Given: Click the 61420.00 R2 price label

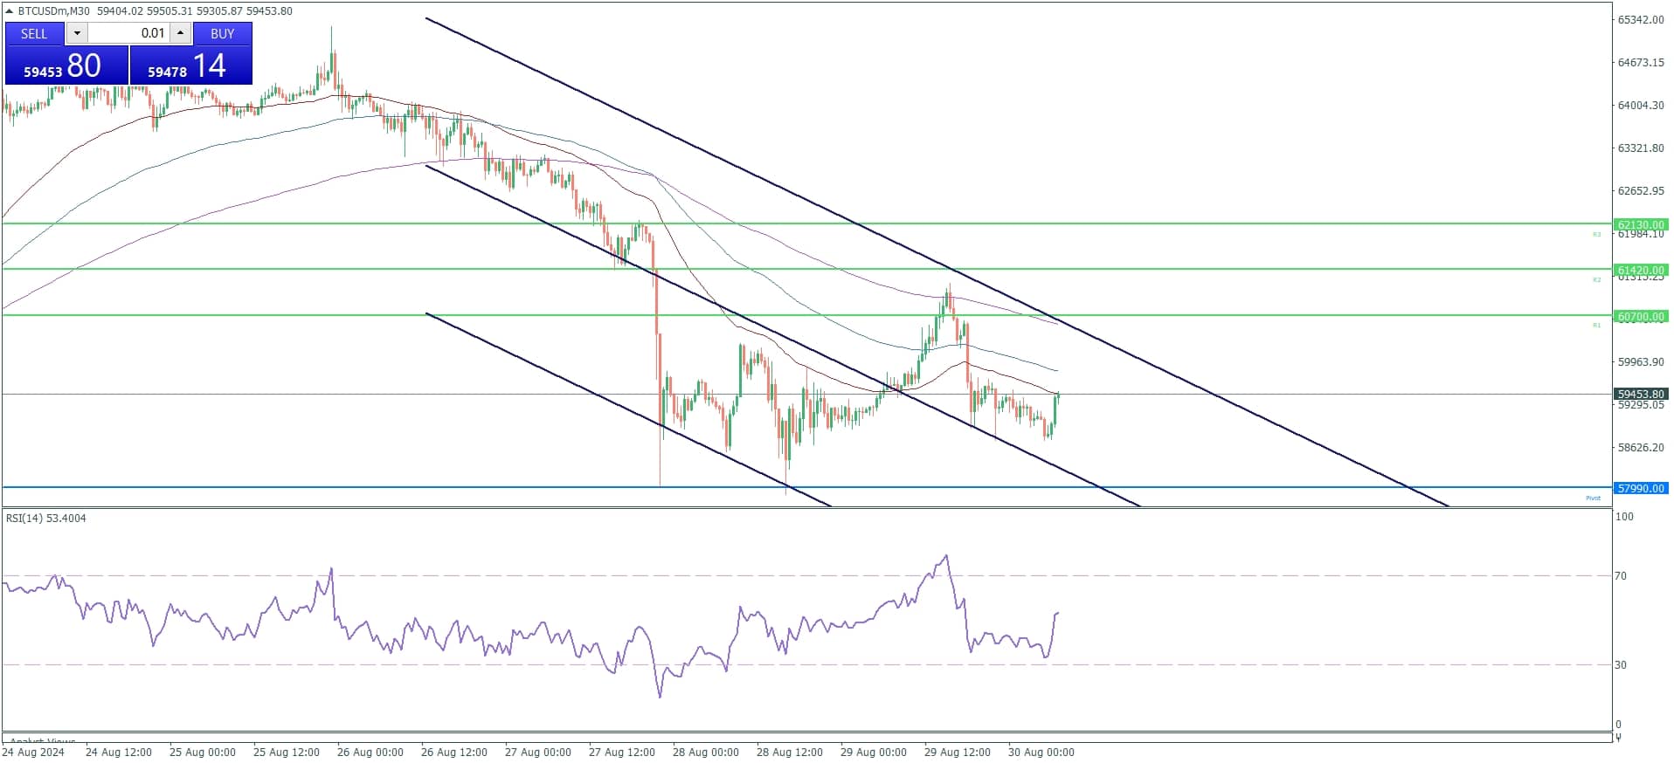Looking at the screenshot, I should point(1640,270).
